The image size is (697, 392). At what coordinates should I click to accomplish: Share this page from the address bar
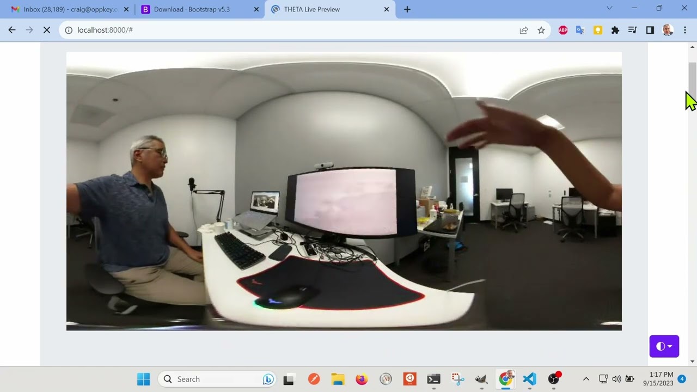click(x=524, y=30)
